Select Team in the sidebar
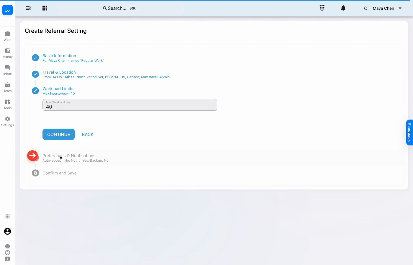This screenshot has width=413, height=265. coord(7,87)
